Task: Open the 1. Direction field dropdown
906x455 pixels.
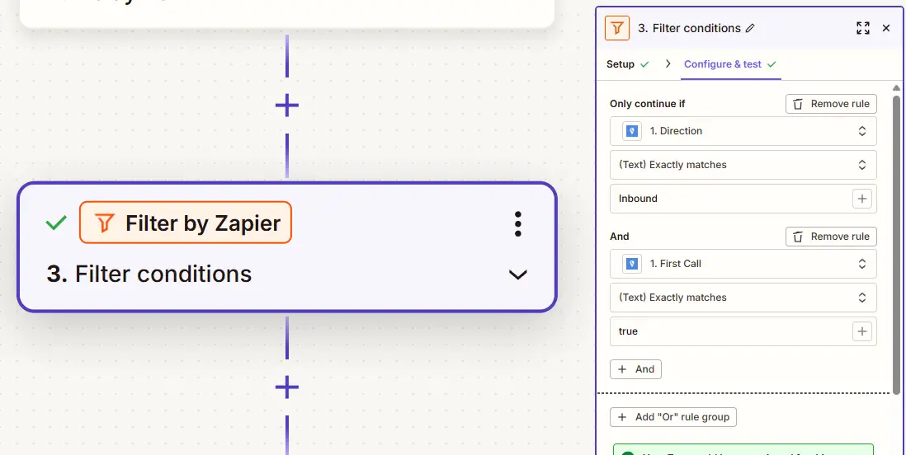Action: tap(743, 131)
